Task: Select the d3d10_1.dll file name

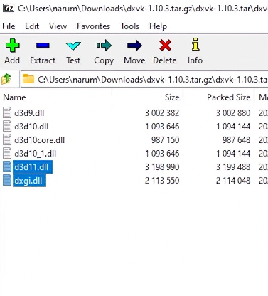Action: pos(35,154)
